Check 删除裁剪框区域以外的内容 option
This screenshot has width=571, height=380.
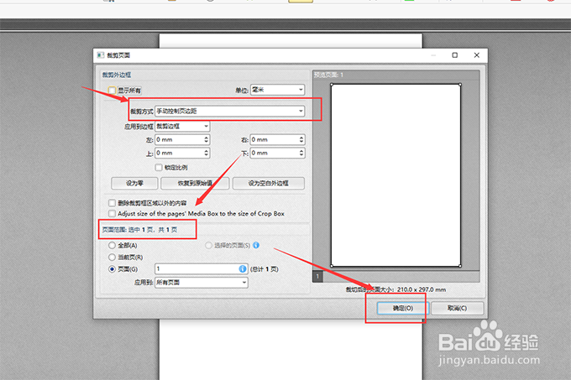tap(113, 203)
